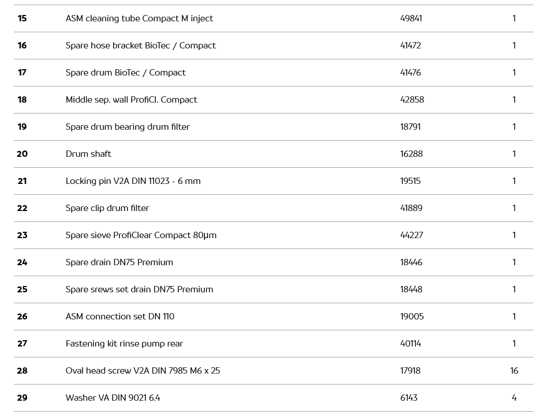Click quantity 16 for Oval head screw
550x418 pixels.
[x=514, y=371]
